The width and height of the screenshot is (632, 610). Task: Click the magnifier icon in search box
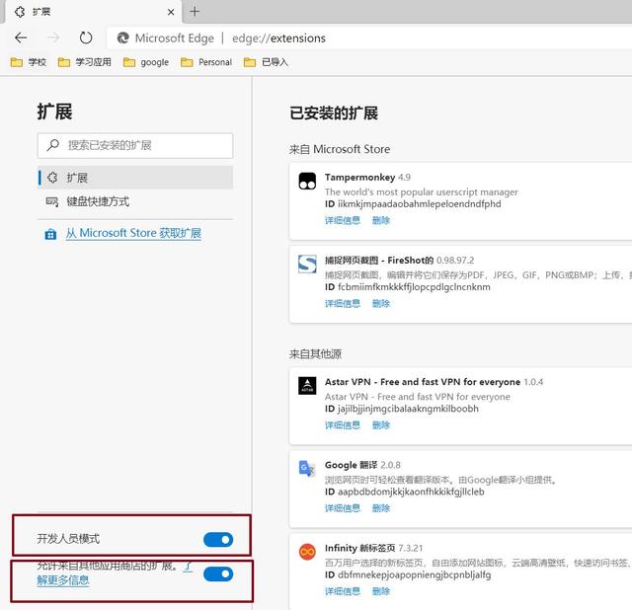pos(52,145)
